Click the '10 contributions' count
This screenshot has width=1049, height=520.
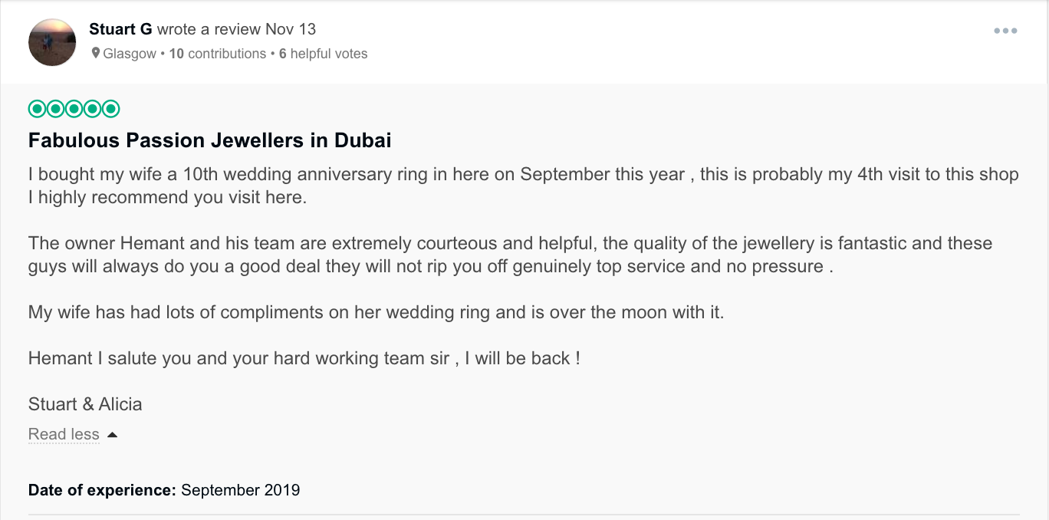(218, 54)
